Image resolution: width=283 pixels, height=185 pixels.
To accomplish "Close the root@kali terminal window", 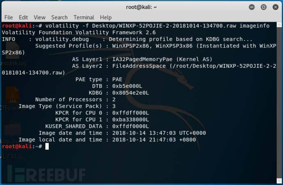I will click(x=276, y=7).
